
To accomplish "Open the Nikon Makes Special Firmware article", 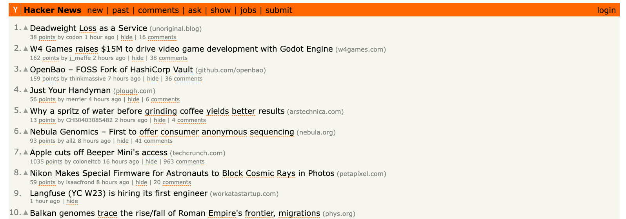I will tap(182, 173).
